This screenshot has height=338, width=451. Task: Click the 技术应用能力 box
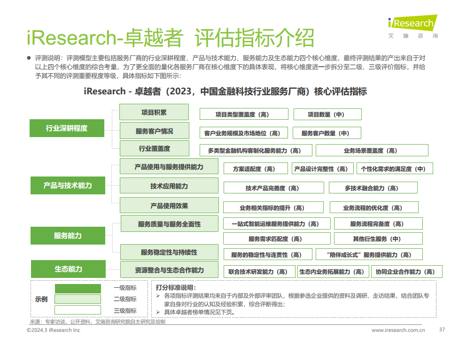169,186
